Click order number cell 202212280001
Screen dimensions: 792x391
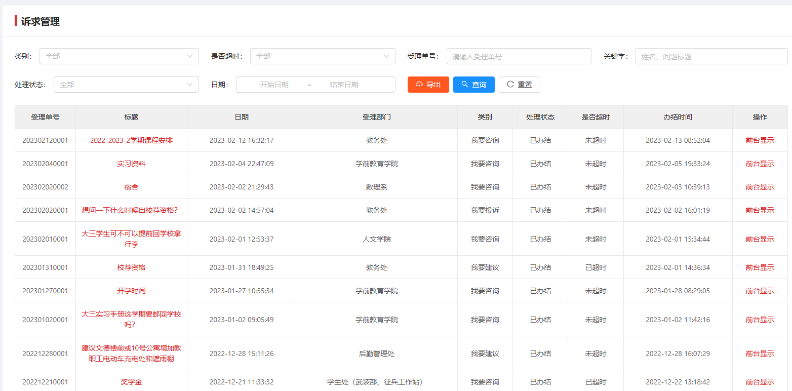(45, 354)
